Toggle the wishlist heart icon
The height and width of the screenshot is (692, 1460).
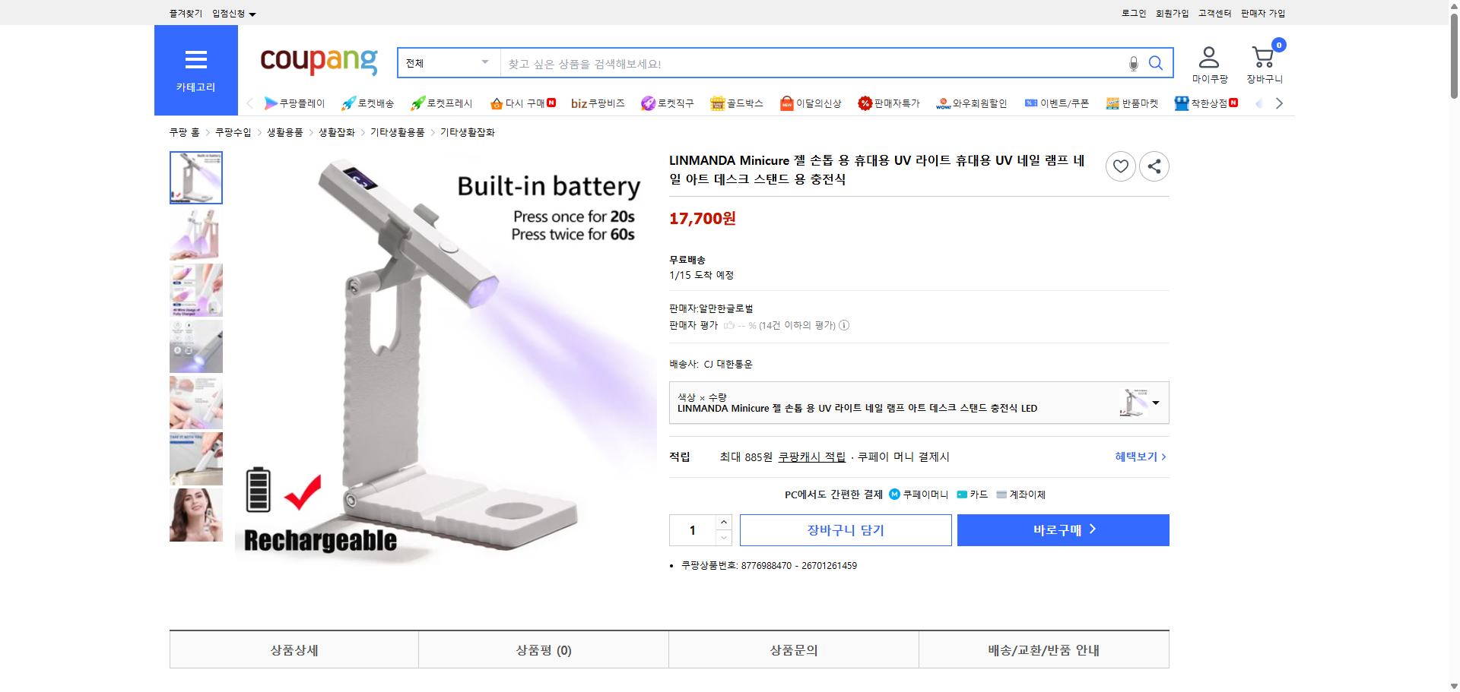[x=1120, y=166]
